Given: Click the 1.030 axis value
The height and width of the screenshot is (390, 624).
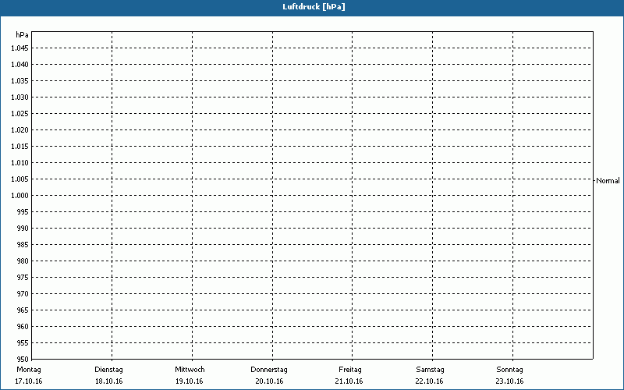Looking at the screenshot, I should point(19,97).
